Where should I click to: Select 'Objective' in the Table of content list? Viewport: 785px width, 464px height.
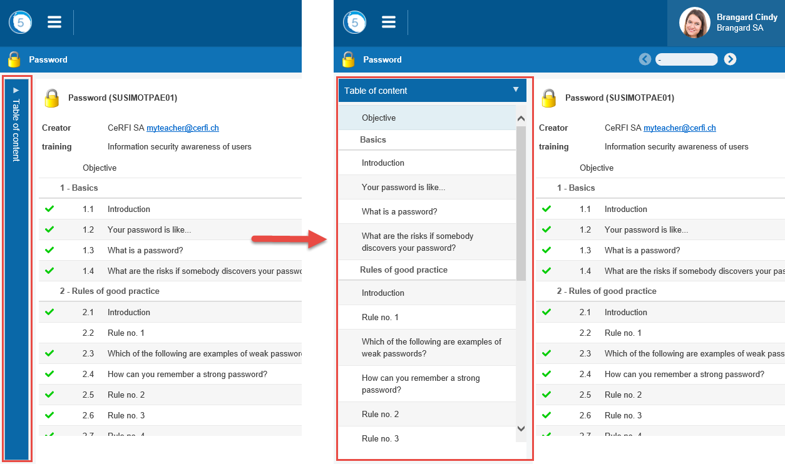tap(379, 118)
